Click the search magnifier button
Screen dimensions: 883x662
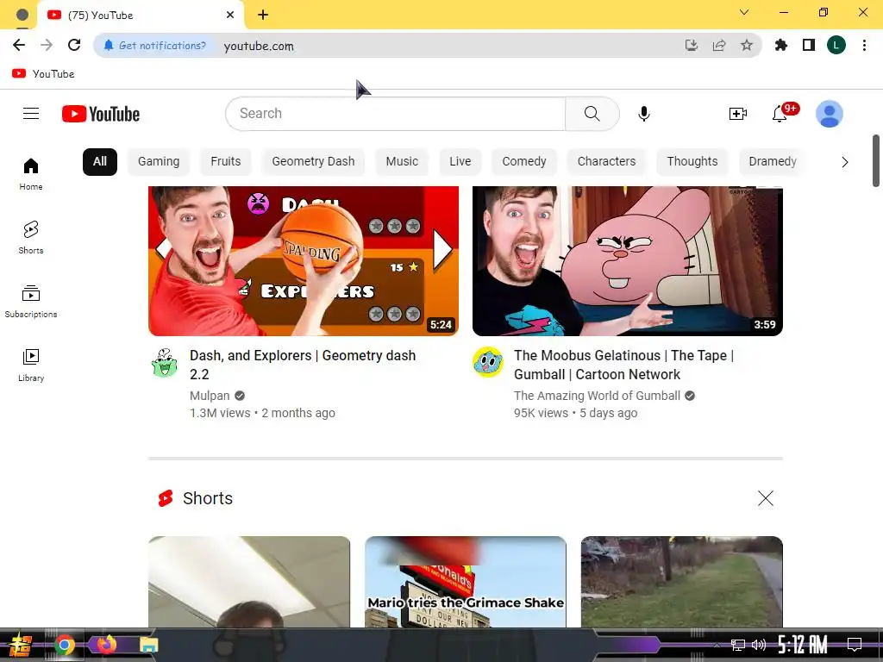click(592, 114)
